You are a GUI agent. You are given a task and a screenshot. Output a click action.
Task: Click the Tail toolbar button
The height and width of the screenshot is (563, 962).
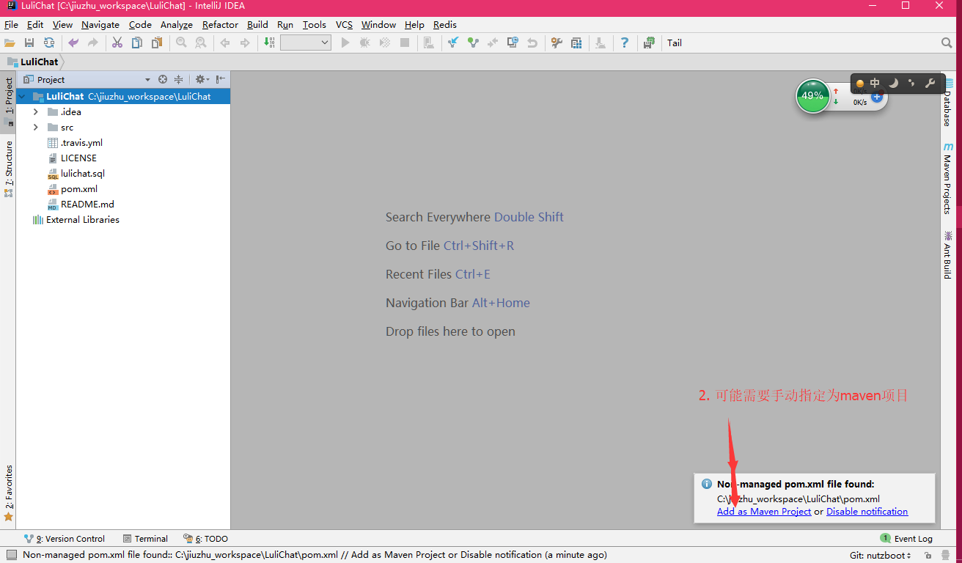(x=675, y=43)
